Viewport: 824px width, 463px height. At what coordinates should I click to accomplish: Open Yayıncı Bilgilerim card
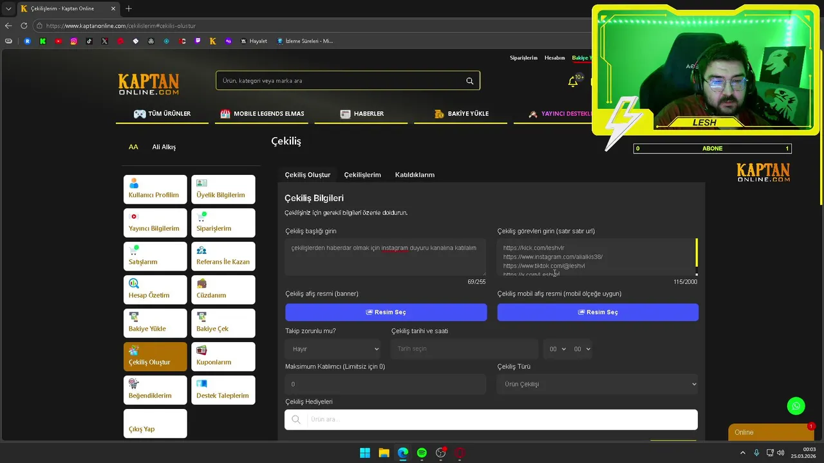pyautogui.click(x=155, y=222)
